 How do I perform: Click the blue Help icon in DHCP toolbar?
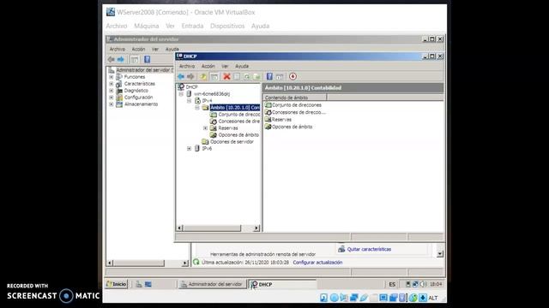[269, 76]
